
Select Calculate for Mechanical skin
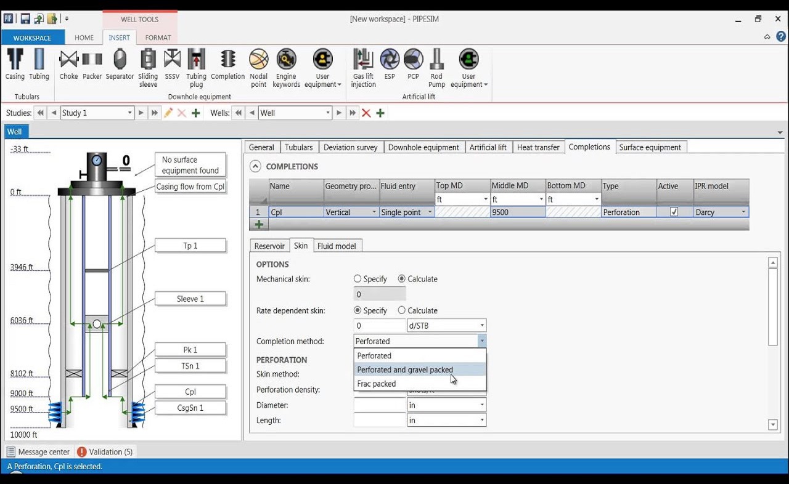point(402,279)
